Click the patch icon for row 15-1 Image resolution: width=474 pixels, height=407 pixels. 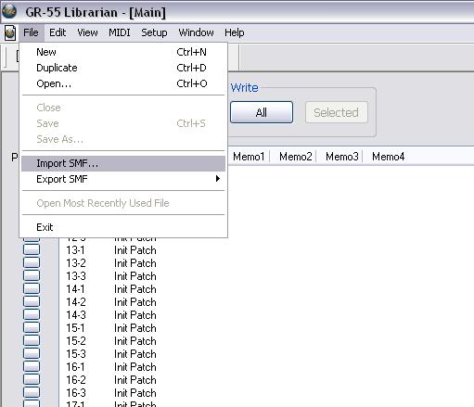click(32, 327)
